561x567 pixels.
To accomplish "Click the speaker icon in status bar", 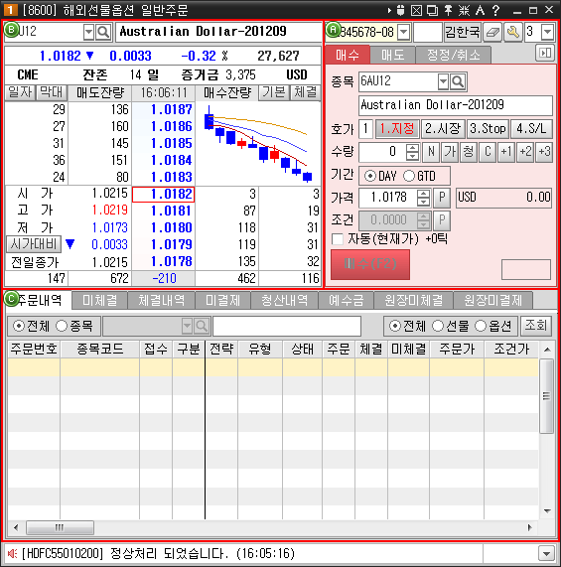I will pyautogui.click(x=12, y=553).
